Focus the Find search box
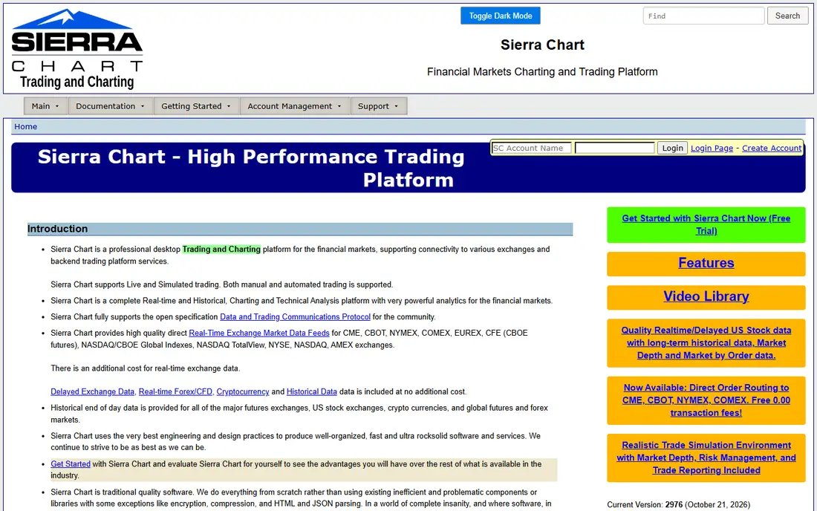 pyautogui.click(x=703, y=16)
